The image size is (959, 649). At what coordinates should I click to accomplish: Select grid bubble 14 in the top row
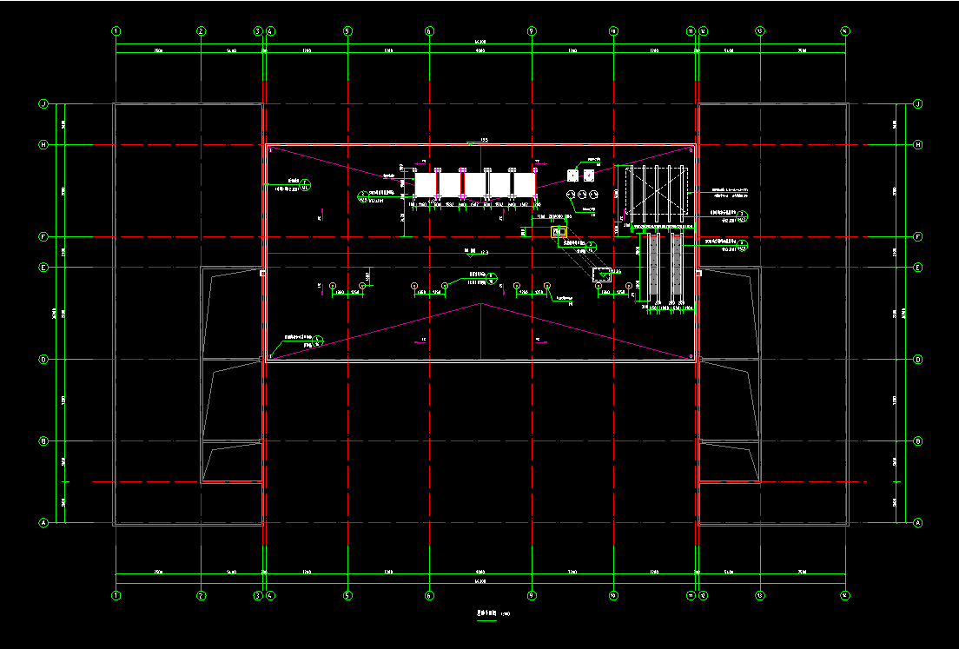point(845,31)
